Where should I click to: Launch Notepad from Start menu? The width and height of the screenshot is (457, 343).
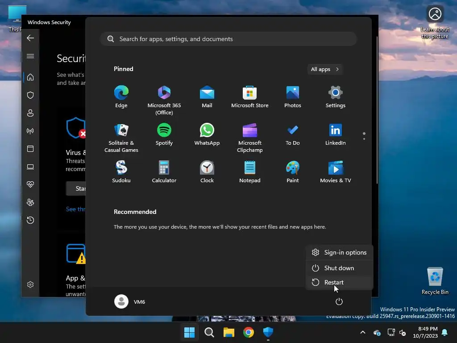250,172
